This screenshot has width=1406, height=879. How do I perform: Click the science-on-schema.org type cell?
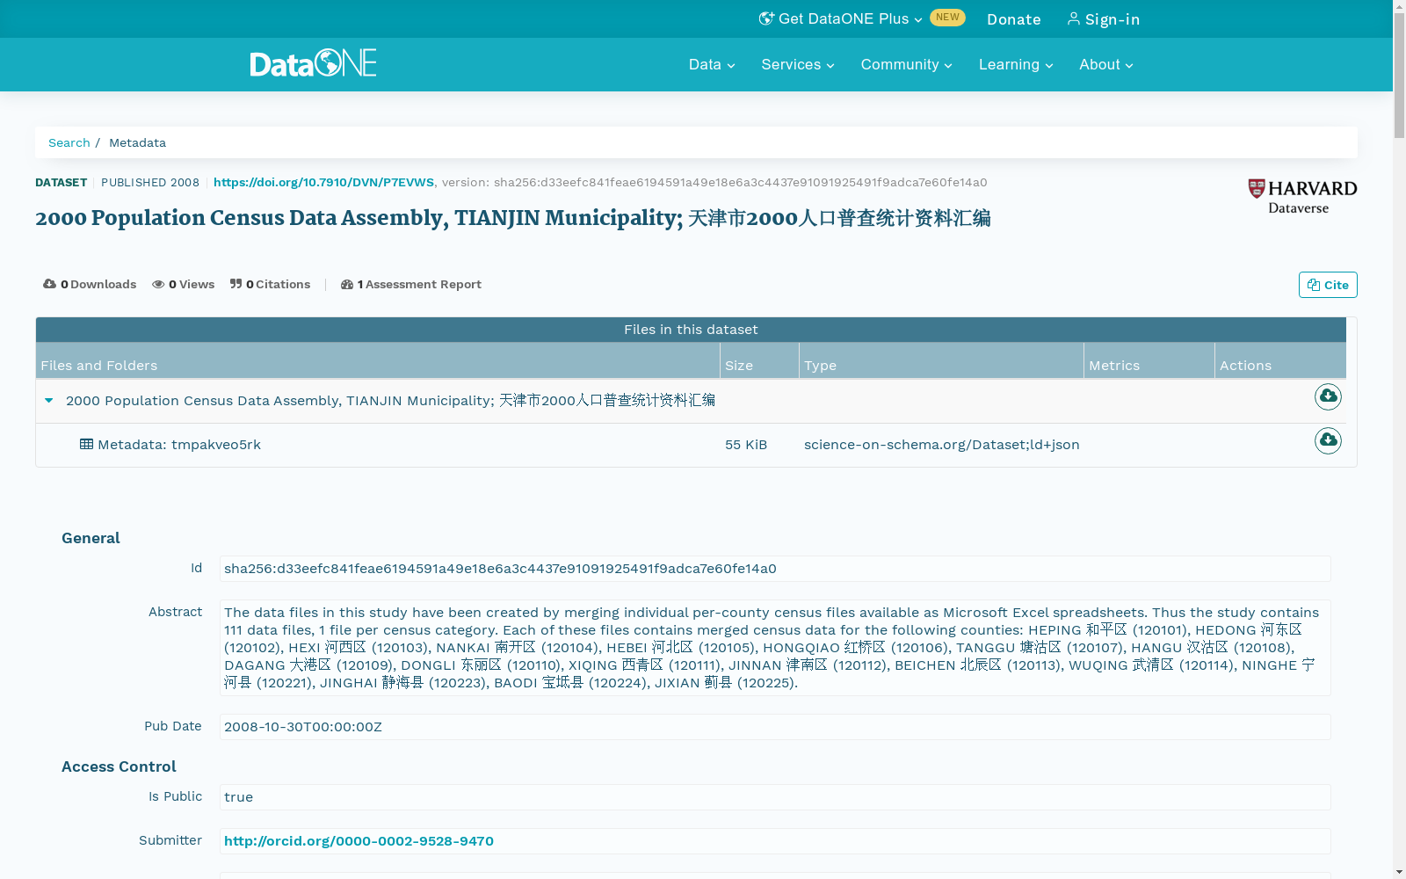click(941, 445)
